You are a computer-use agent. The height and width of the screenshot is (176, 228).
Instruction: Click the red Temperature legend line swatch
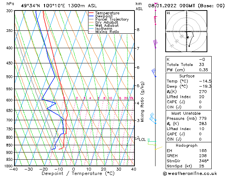[91, 13]
